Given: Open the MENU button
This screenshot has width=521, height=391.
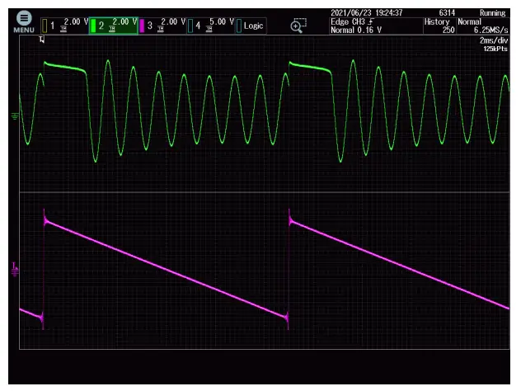Looking at the screenshot, I should (24, 22).
